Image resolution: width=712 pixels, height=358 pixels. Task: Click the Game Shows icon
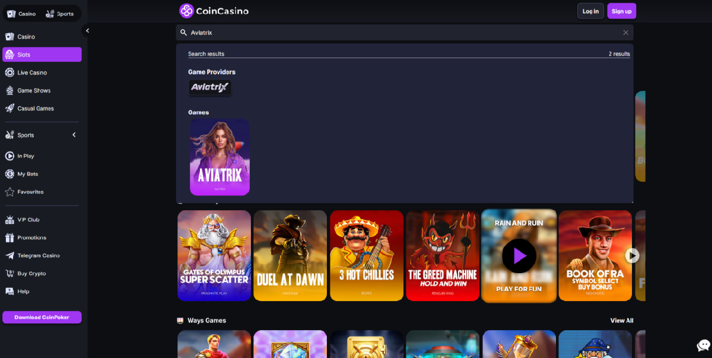click(9, 91)
